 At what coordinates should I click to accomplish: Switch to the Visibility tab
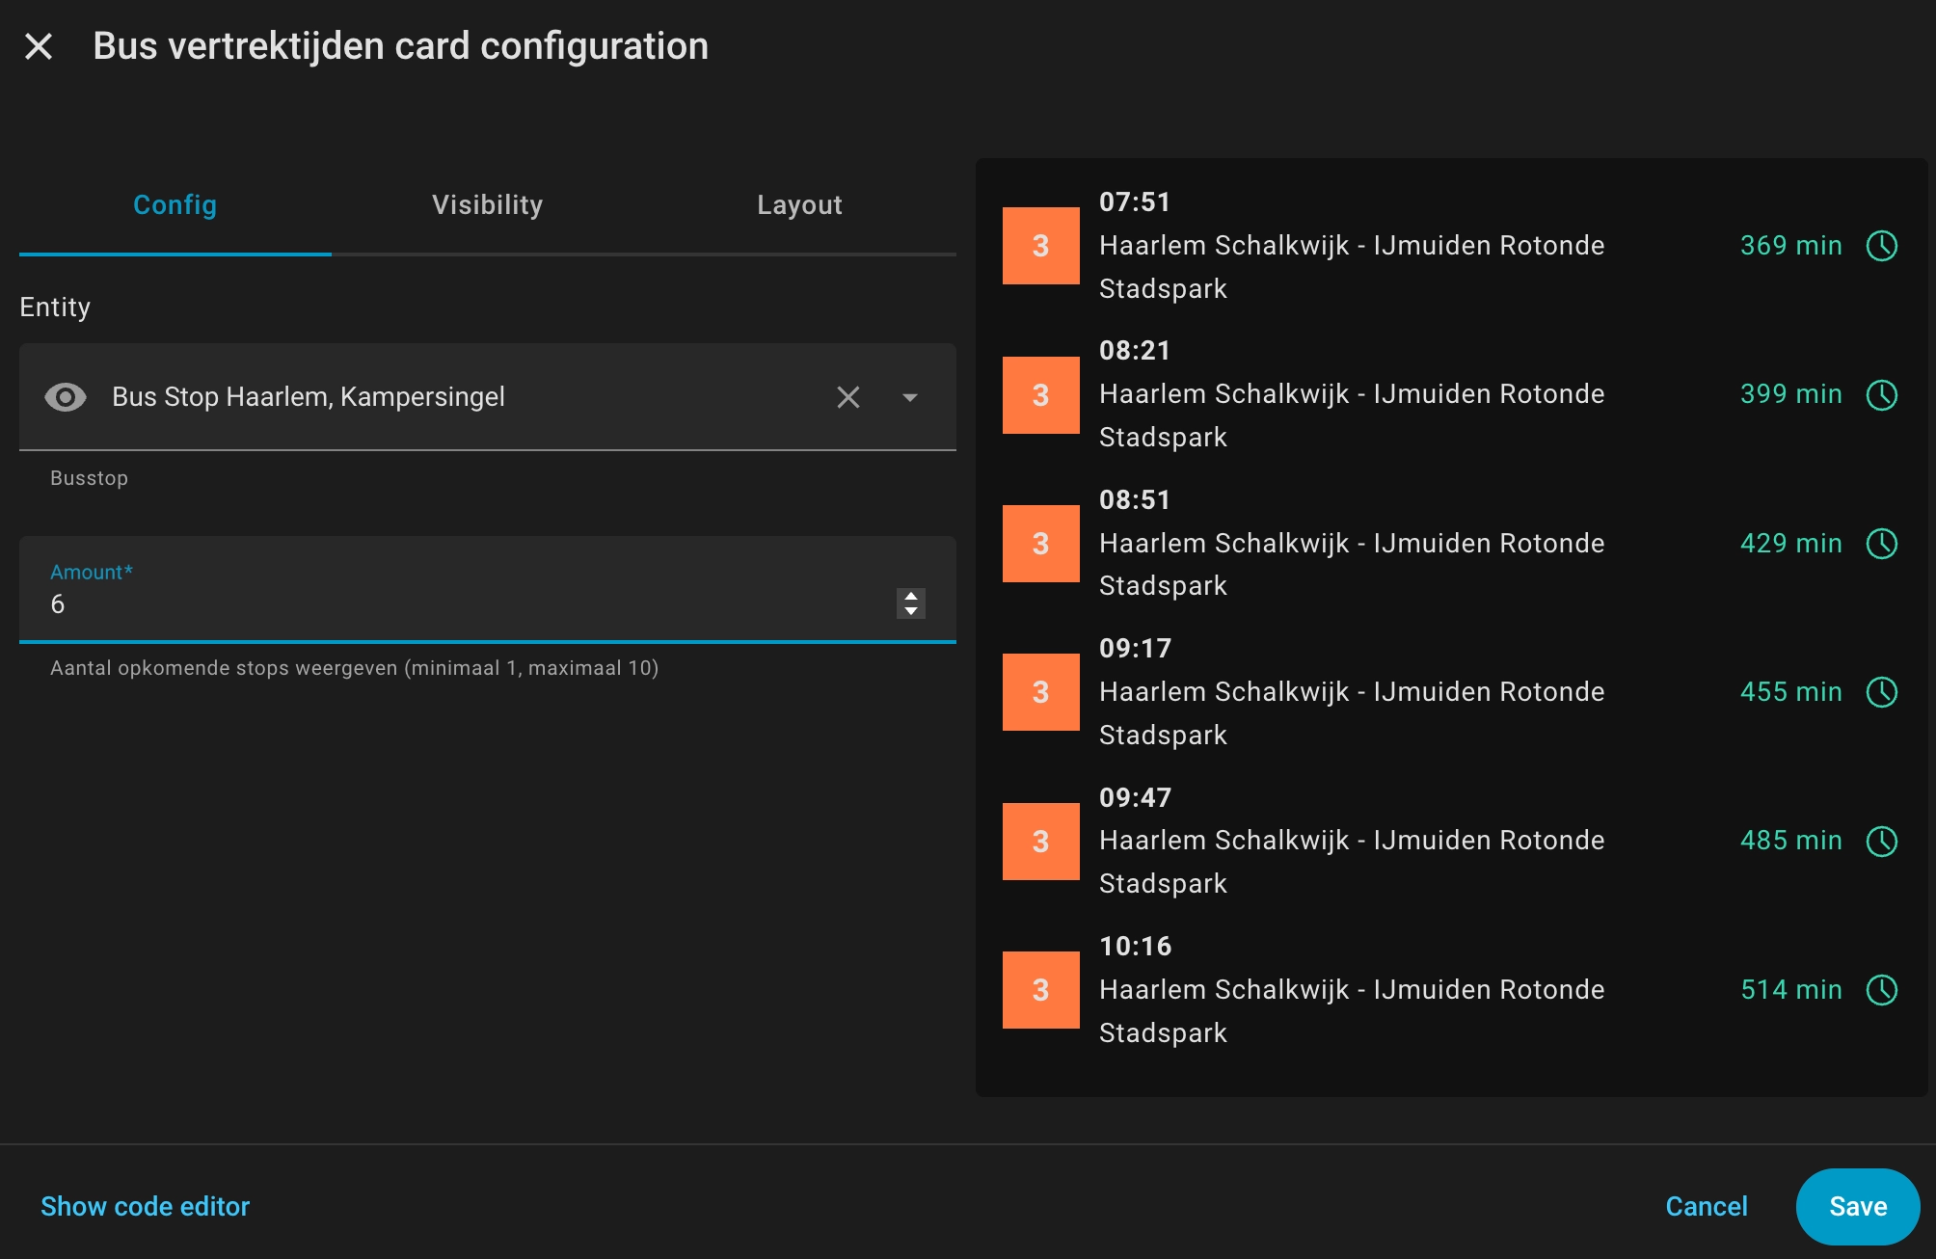(x=487, y=205)
